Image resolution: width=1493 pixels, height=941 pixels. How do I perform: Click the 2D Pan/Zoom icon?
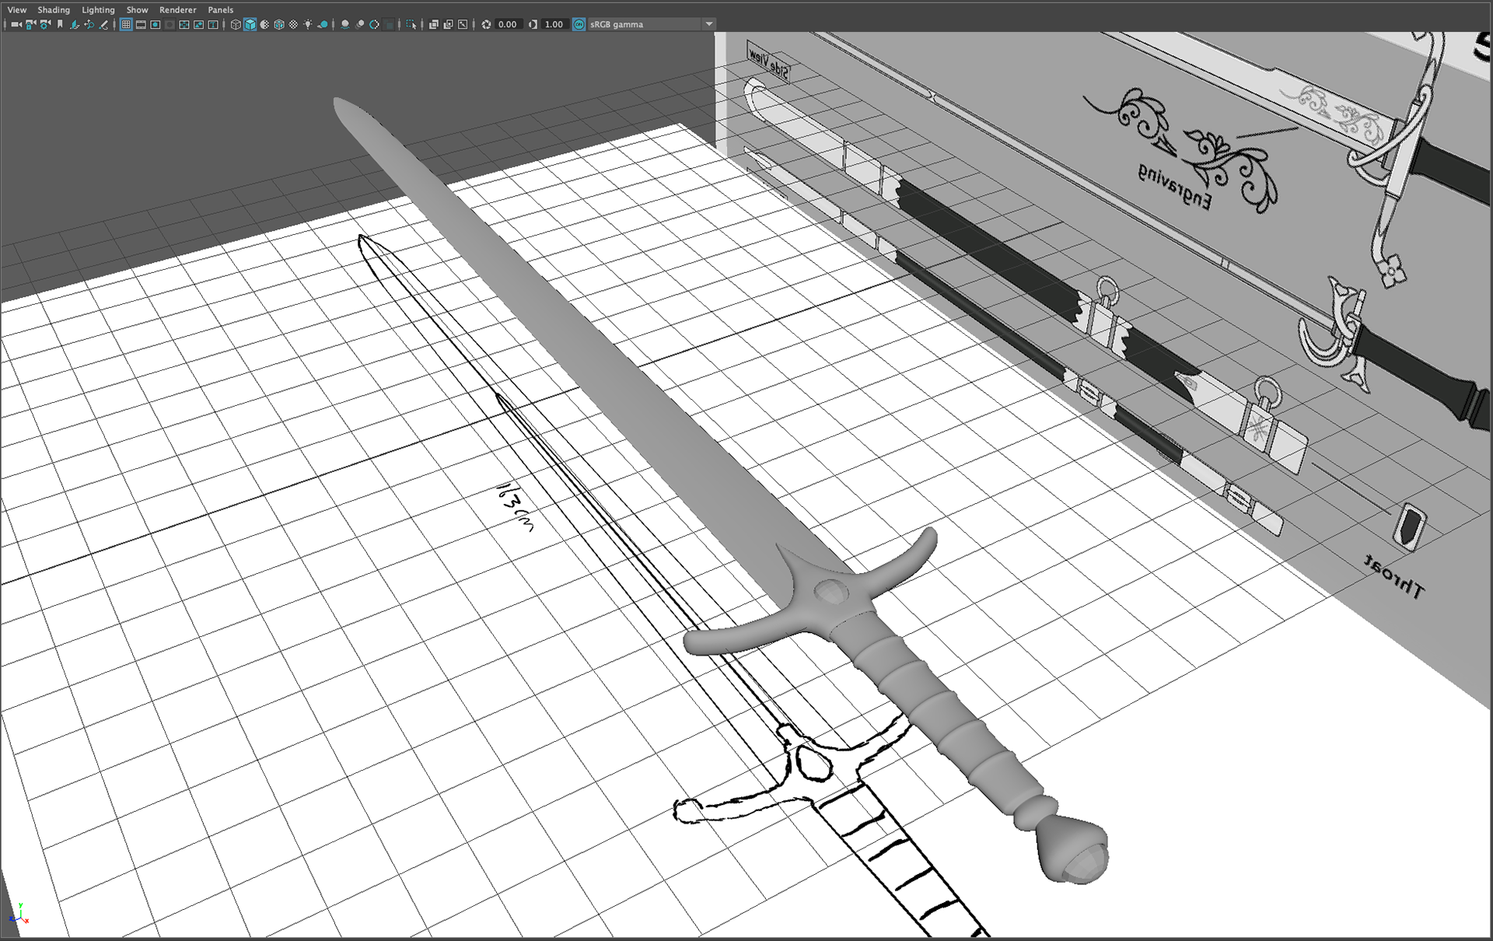89,24
